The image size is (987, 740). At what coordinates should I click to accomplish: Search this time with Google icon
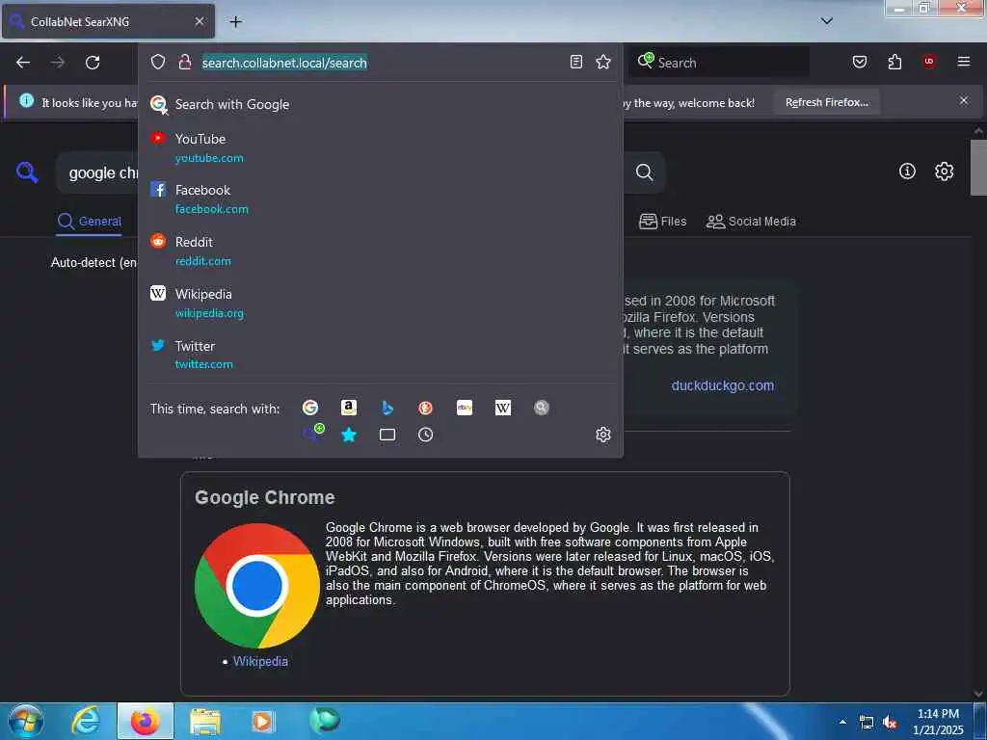[x=309, y=408]
